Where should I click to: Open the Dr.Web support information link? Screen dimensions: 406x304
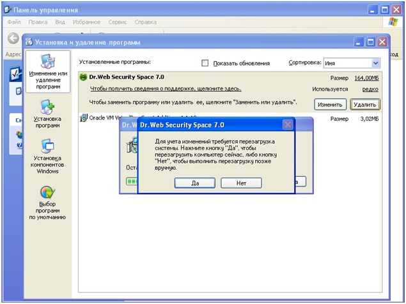point(166,89)
